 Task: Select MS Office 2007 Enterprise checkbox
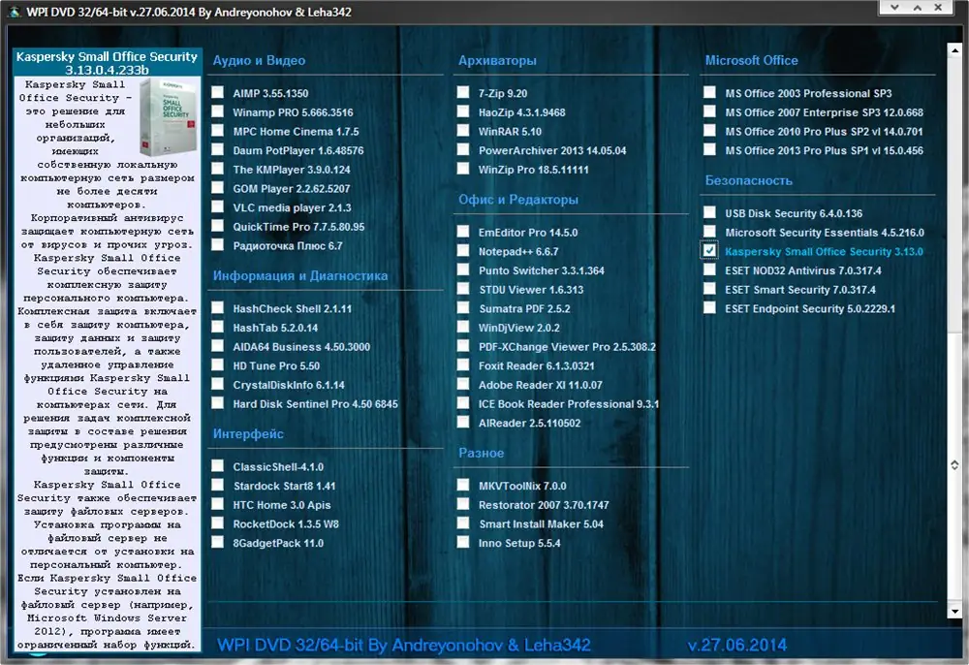[709, 111]
